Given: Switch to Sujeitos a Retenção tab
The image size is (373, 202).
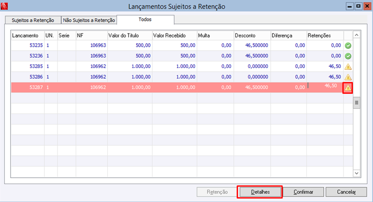Looking at the screenshot, I should tap(33, 20).
